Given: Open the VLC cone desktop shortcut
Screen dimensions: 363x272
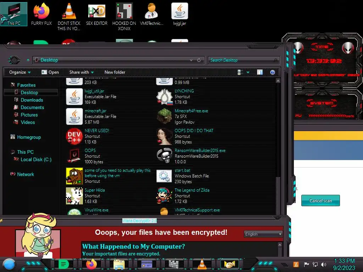Looking at the screenshot, I should (69, 17).
